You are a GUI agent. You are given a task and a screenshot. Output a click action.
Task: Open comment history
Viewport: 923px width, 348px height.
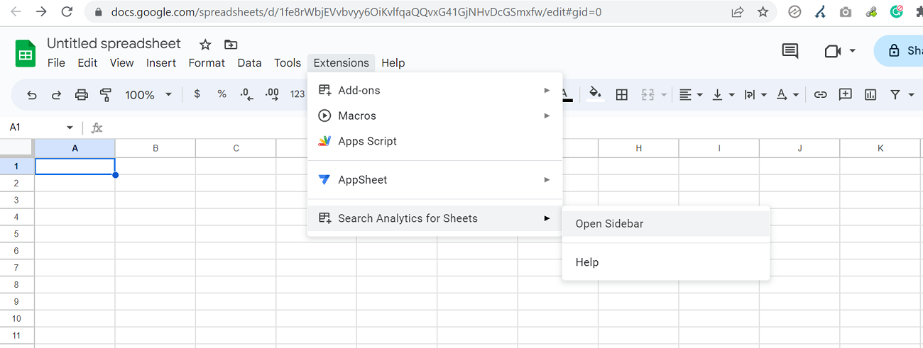coord(790,51)
